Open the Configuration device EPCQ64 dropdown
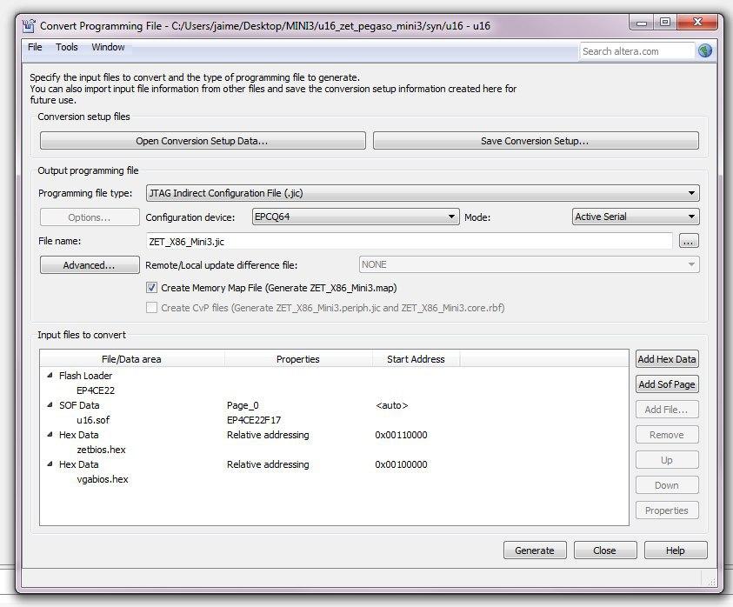Viewport: 733px width, 607px height. click(x=355, y=217)
